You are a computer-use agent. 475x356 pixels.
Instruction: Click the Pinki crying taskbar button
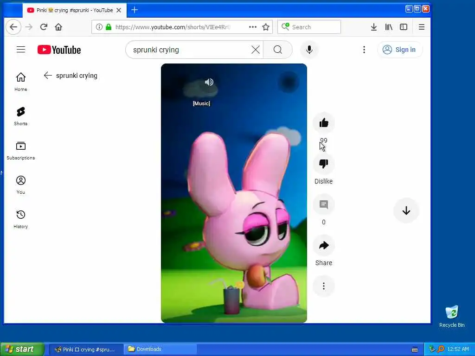coord(86,349)
